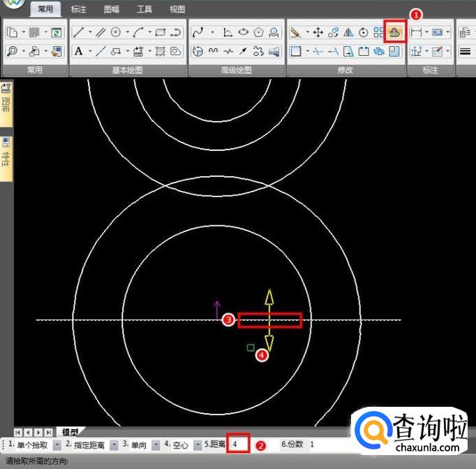476x469 pixels.
Task: Open the 指定距离 dropdown
Action: [114, 445]
